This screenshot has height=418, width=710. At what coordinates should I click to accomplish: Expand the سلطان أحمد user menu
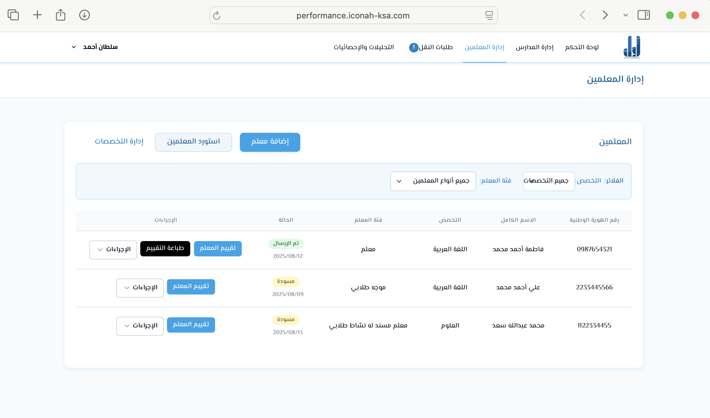95,47
